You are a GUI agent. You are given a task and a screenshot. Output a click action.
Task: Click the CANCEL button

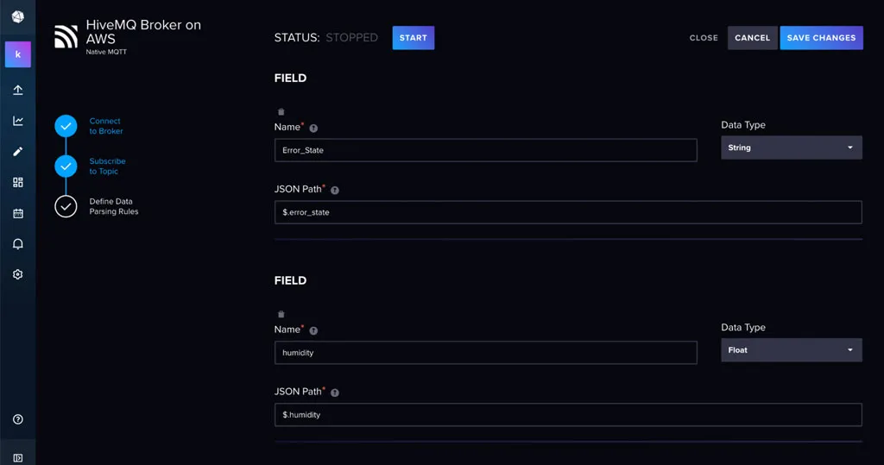coord(752,38)
